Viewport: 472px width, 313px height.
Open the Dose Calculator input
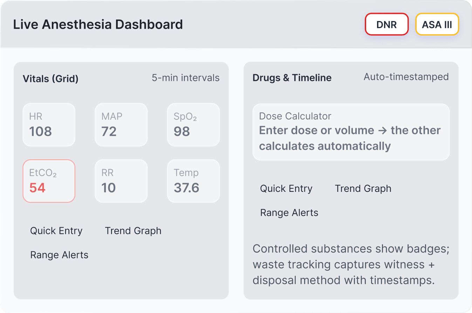[x=351, y=132]
